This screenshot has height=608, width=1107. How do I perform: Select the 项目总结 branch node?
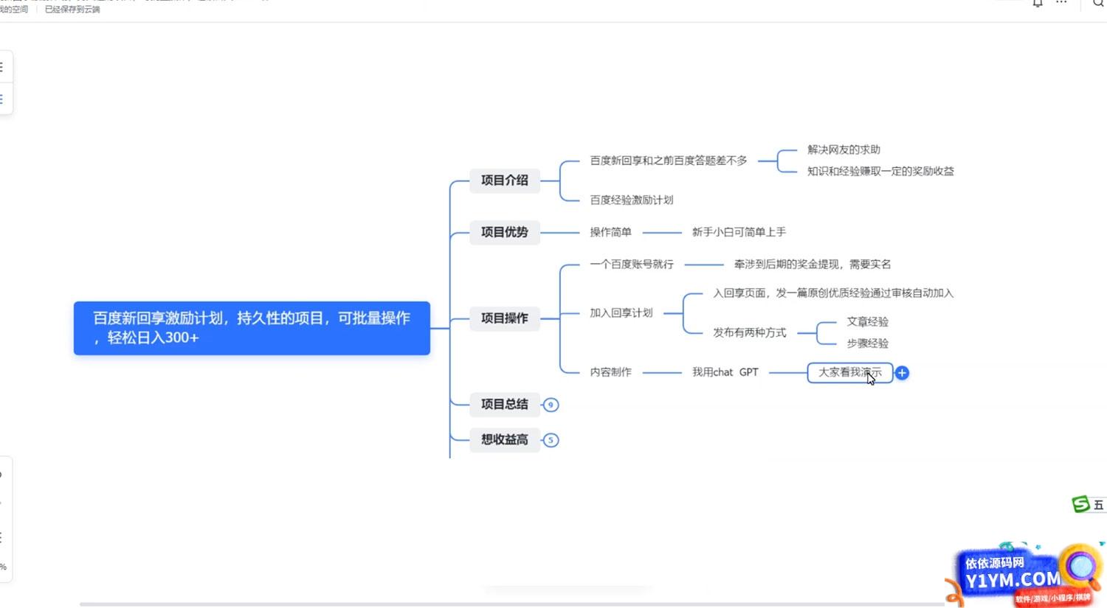click(x=505, y=404)
